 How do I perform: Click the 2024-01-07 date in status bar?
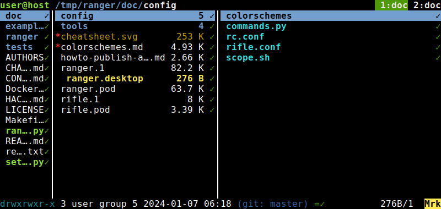pos(171,204)
